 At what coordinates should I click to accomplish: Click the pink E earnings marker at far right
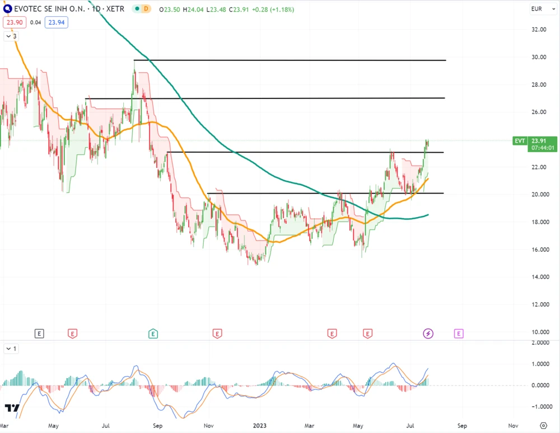click(459, 333)
